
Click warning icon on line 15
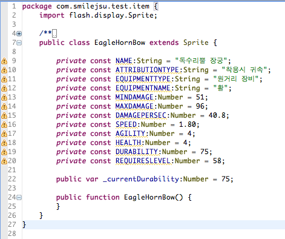click(x=4, y=115)
